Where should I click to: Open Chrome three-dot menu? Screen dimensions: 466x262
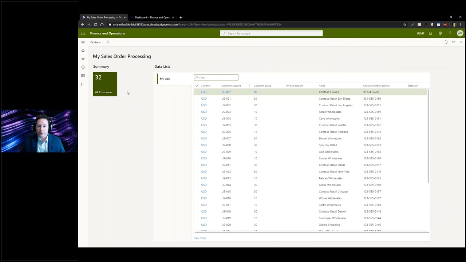[461, 24]
